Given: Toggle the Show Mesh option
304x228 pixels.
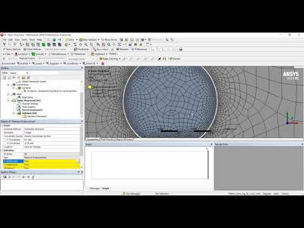Looking at the screenshot, I should [101, 49].
